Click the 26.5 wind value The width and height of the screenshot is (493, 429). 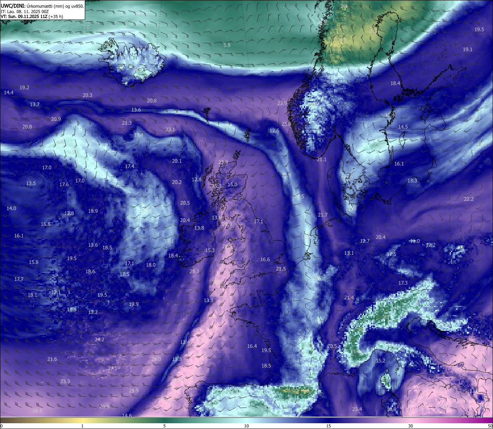click(37, 411)
